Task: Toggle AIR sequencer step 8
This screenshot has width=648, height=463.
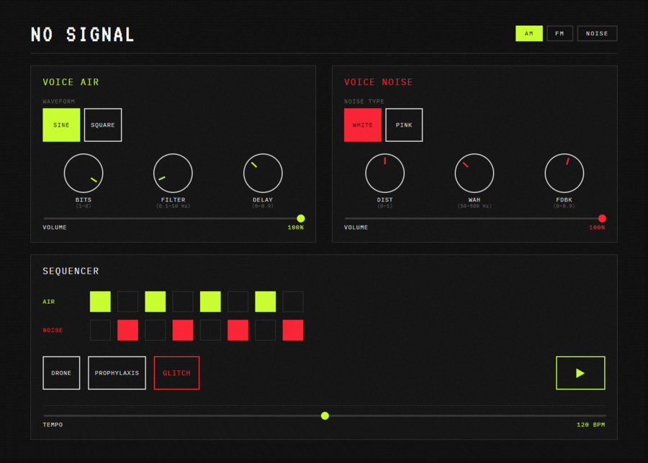Action: pyautogui.click(x=293, y=302)
